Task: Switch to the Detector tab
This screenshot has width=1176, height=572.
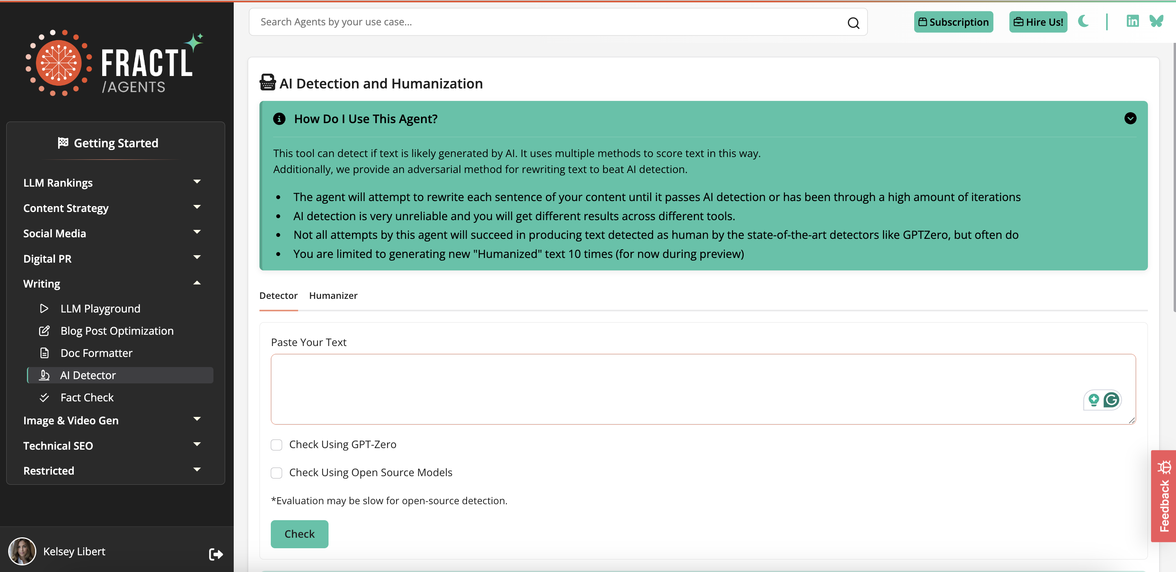Action: [278, 296]
